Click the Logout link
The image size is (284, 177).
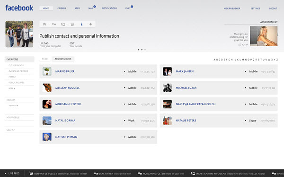click(273, 8)
